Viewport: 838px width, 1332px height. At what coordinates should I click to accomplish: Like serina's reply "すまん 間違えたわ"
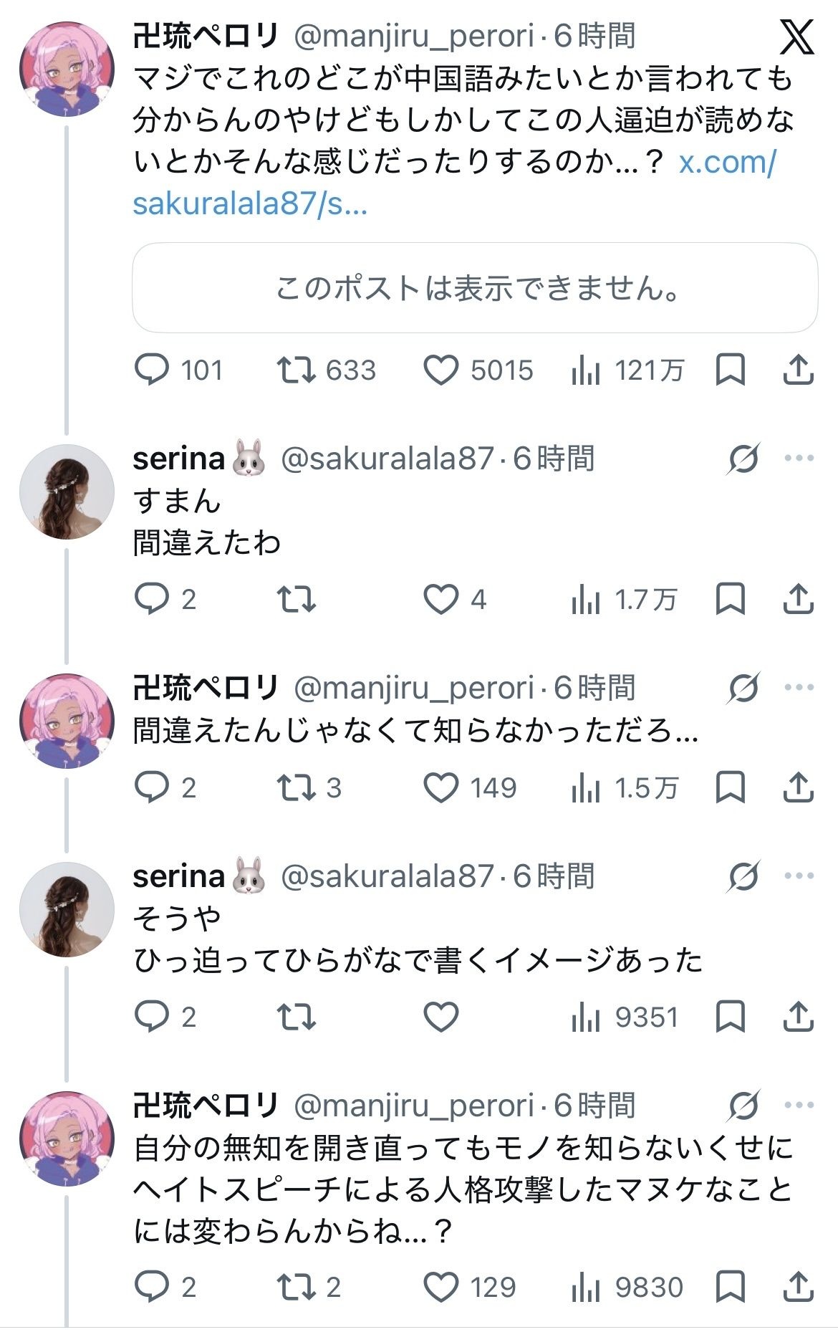coord(440,600)
